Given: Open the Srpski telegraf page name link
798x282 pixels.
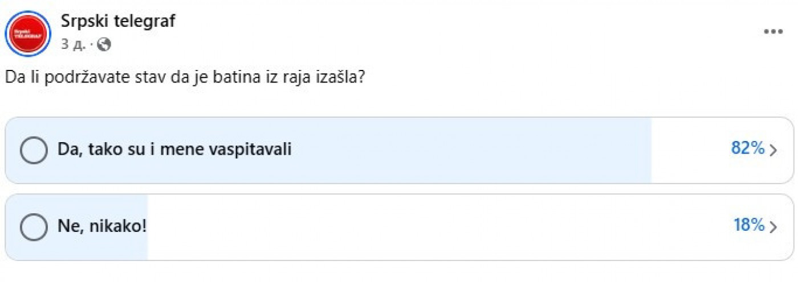Looking at the screenshot, I should 118,22.
